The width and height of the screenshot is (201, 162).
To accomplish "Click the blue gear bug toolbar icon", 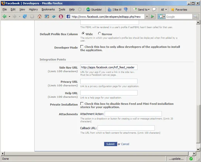I will click(x=54, y=16).
